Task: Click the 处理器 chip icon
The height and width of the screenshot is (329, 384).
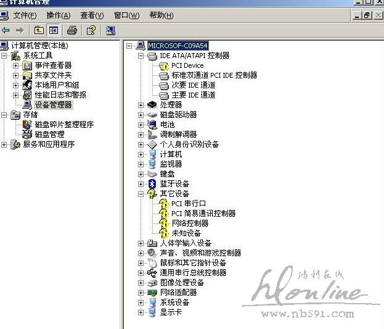Action: (x=152, y=105)
